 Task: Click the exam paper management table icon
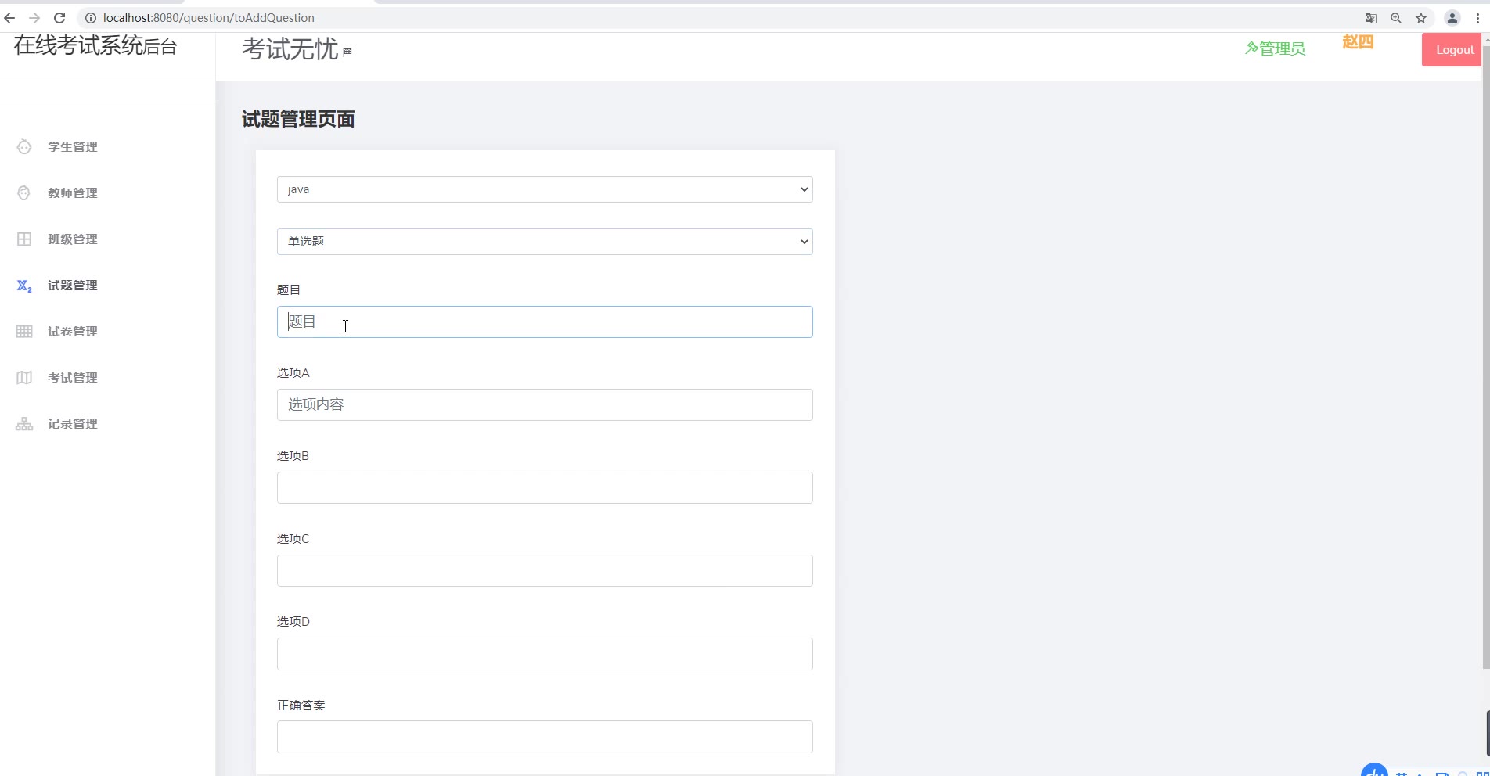point(24,332)
